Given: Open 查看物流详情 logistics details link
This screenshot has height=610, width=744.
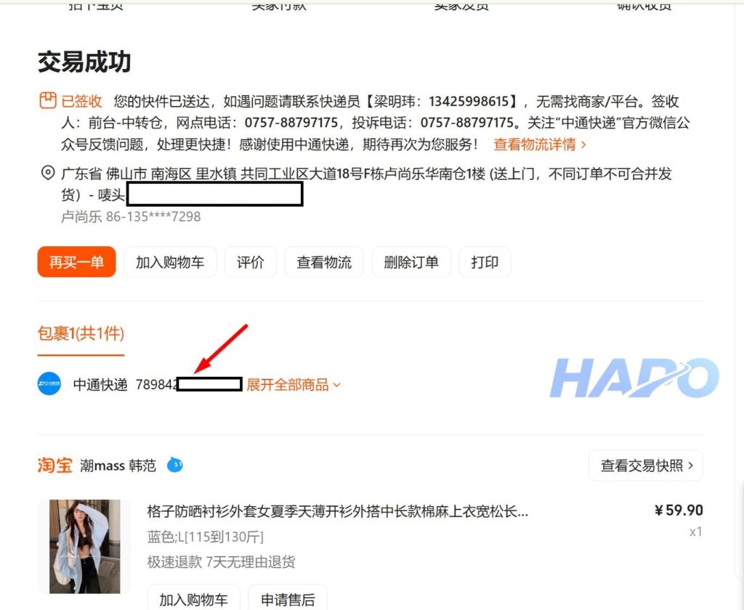Looking at the screenshot, I should 540,145.
